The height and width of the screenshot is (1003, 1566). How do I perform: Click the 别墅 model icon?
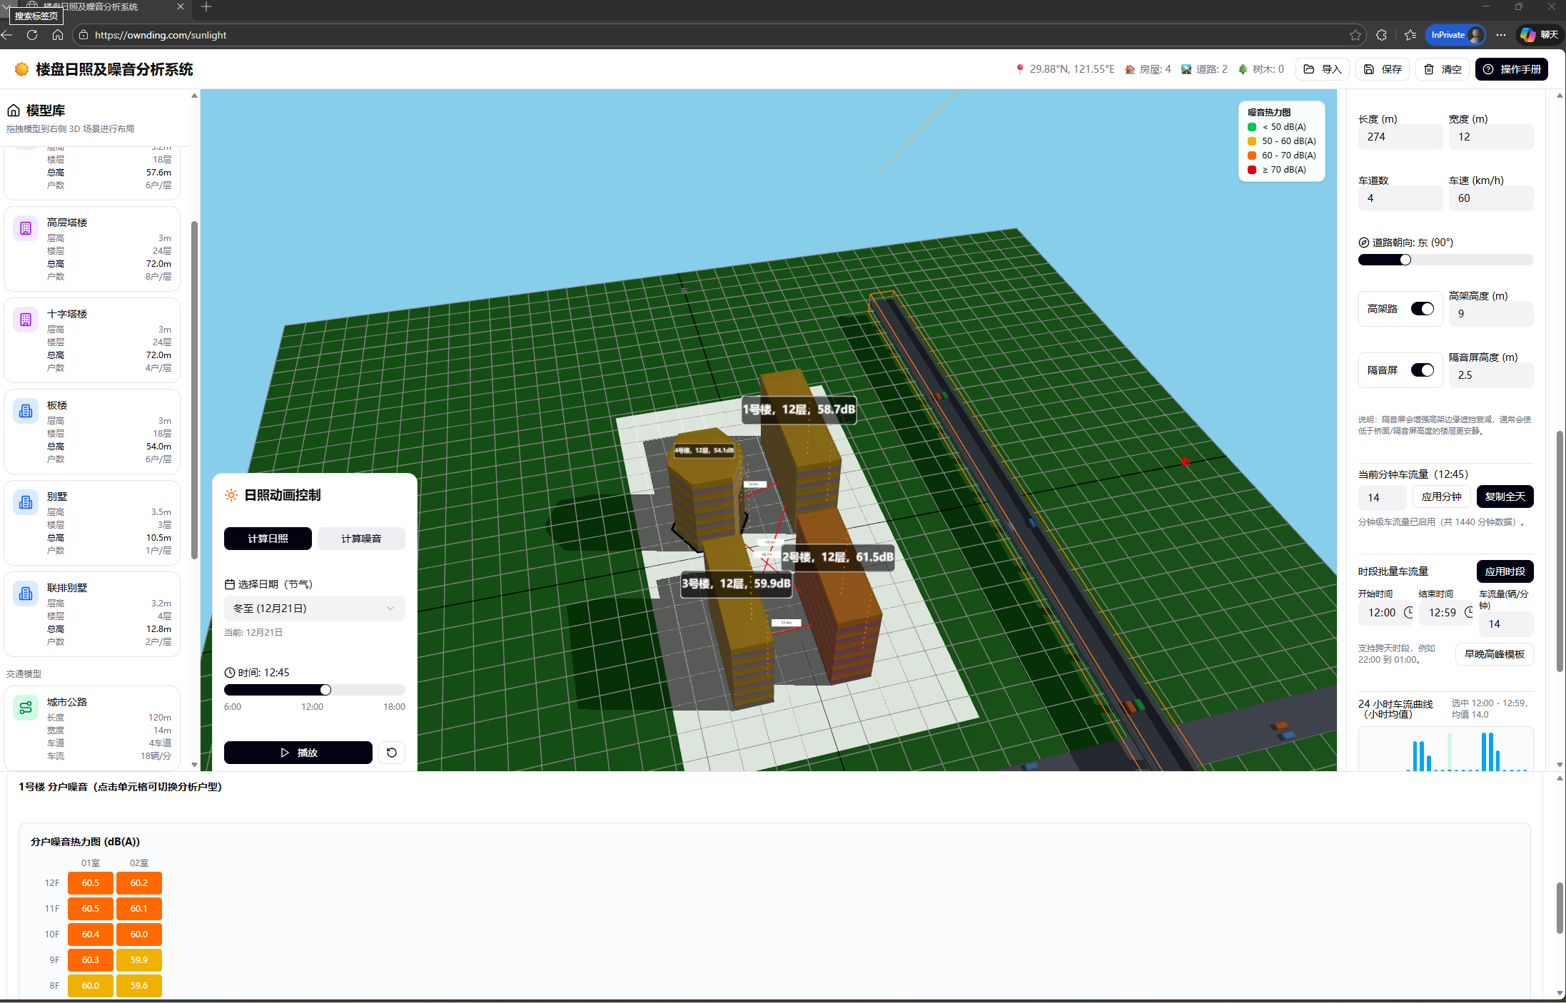click(x=26, y=502)
